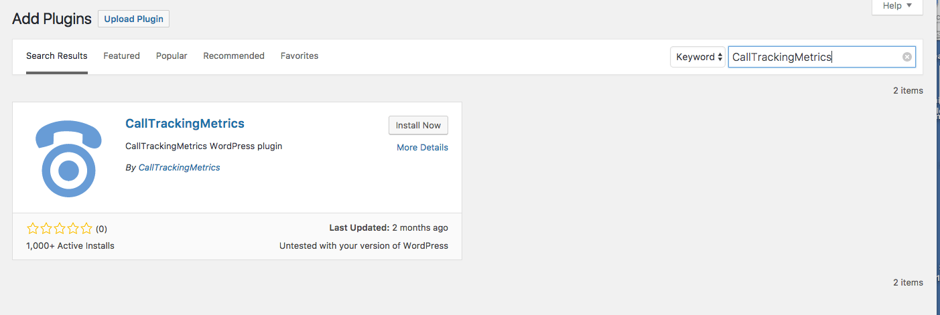940x315 pixels.
Task: Click the Upload Plugin button
Action: pyautogui.click(x=133, y=19)
